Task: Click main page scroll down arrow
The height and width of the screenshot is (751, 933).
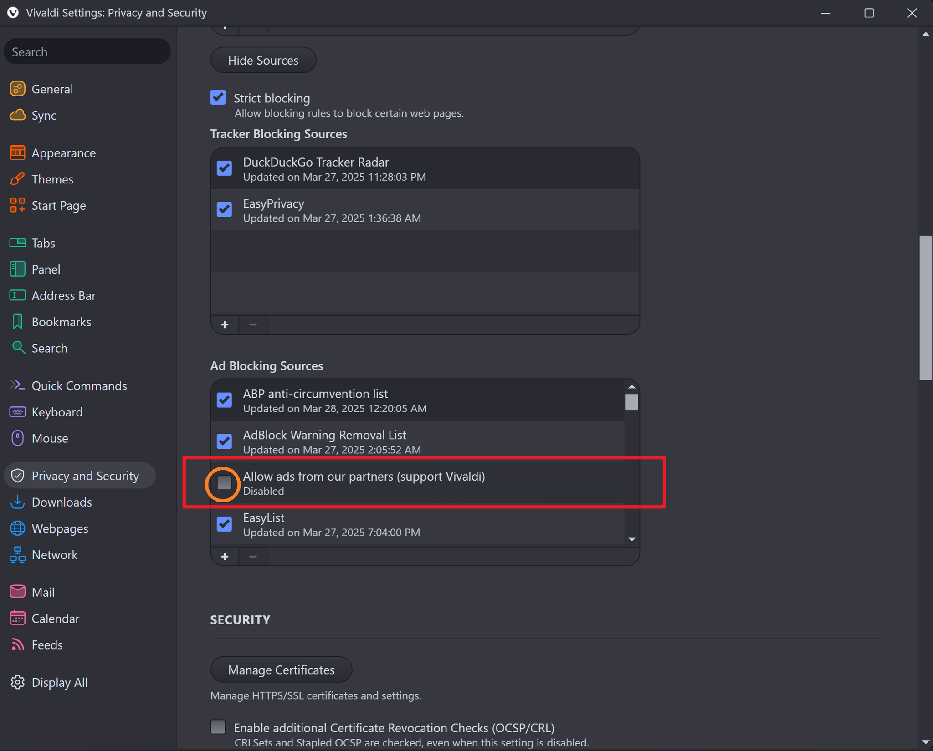Action: pyautogui.click(x=925, y=742)
